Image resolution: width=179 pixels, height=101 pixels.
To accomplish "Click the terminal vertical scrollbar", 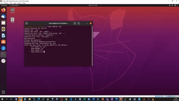I will (x=92, y=46).
